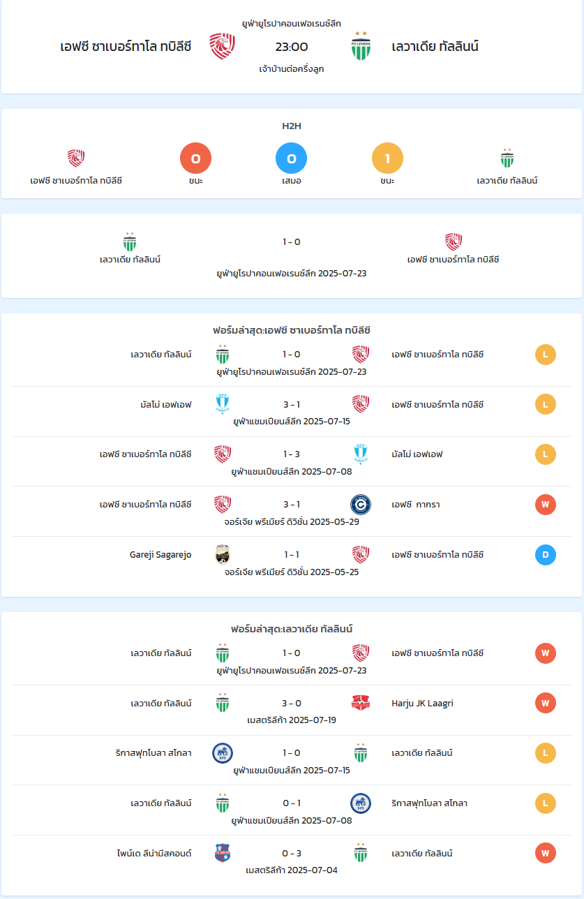Open the H2H 1 - 0 result from 2025-07-23
The width and height of the screenshot is (584, 899).
292,242
